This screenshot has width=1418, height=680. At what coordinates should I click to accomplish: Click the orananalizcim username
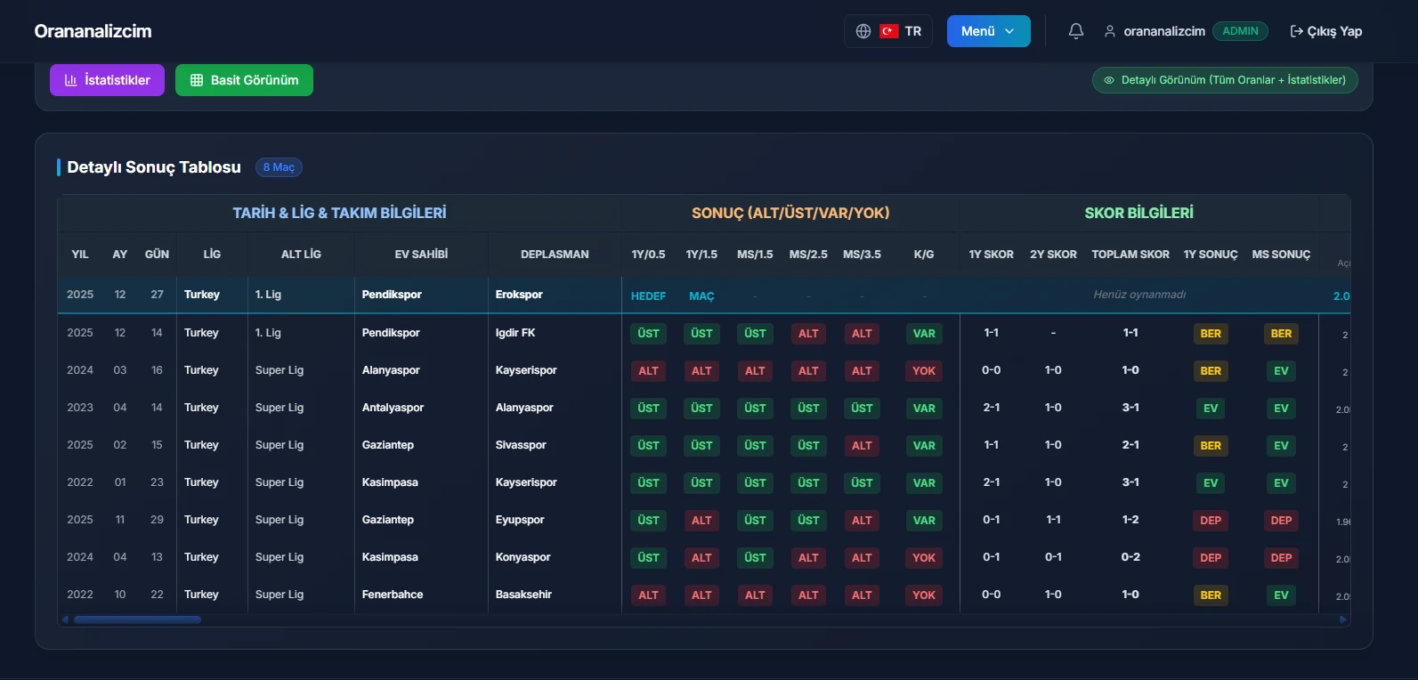(1164, 31)
